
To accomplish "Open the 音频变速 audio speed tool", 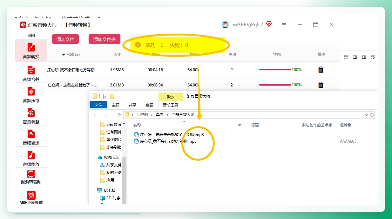I will pos(31,137).
